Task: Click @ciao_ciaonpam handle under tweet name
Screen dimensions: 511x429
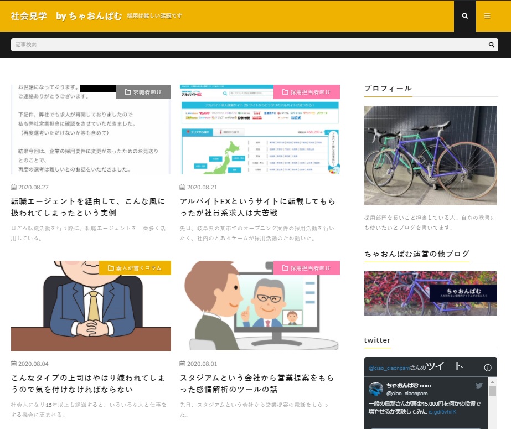Action: coord(407,394)
